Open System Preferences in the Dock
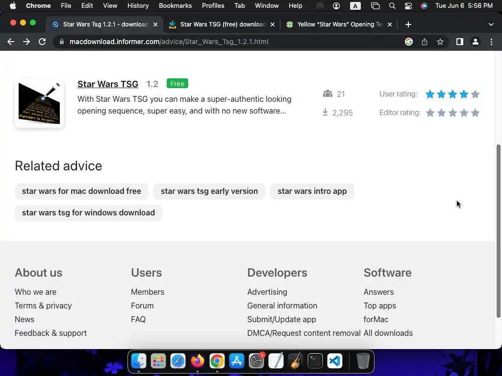The image size is (502, 376). click(x=256, y=361)
